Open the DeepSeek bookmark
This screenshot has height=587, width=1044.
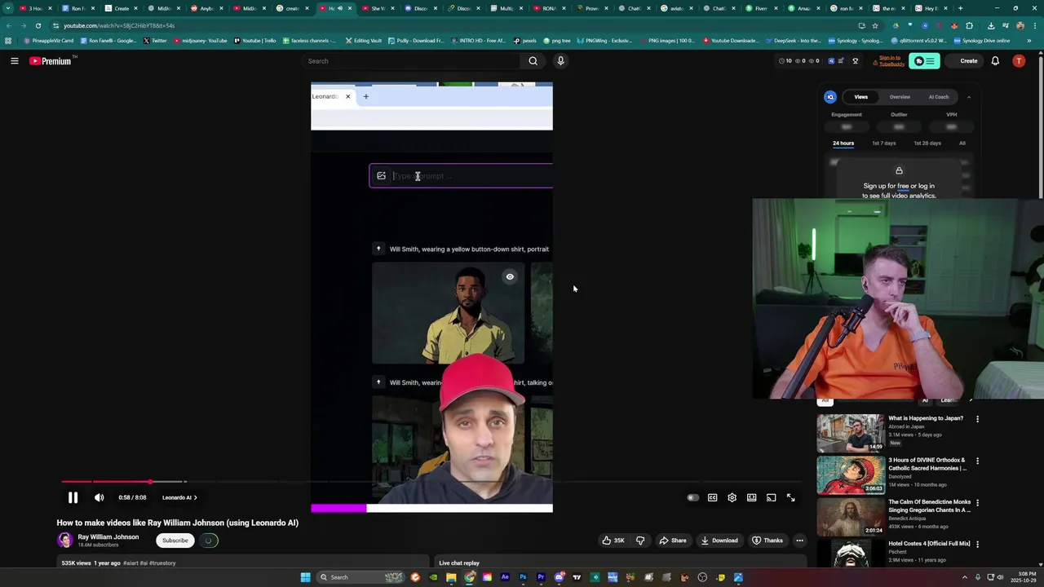click(794, 40)
